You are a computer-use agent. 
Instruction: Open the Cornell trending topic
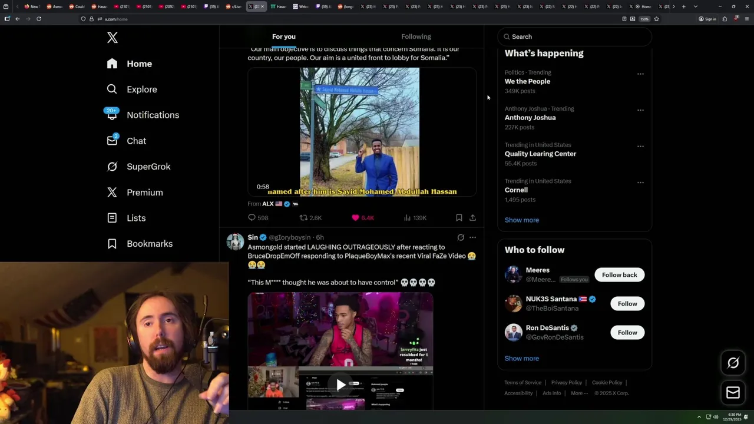coord(516,190)
